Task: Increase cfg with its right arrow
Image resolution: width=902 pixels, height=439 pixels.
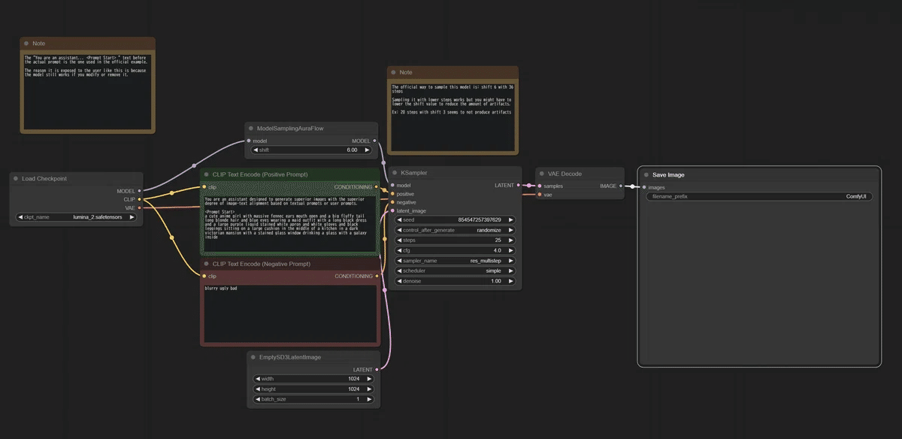Action: point(511,250)
